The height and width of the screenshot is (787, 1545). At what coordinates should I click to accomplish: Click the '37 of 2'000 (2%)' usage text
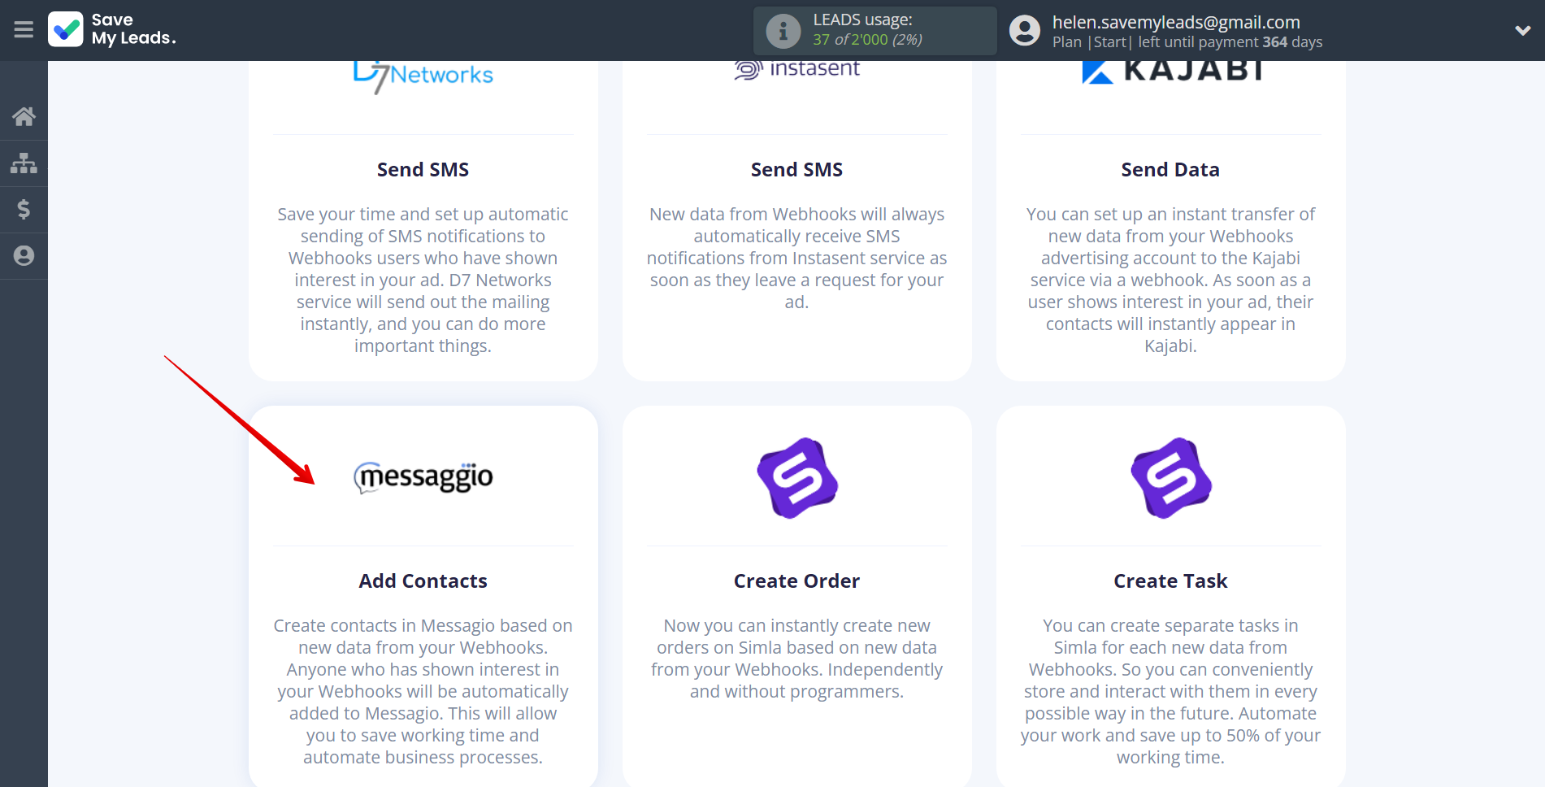pos(867,40)
